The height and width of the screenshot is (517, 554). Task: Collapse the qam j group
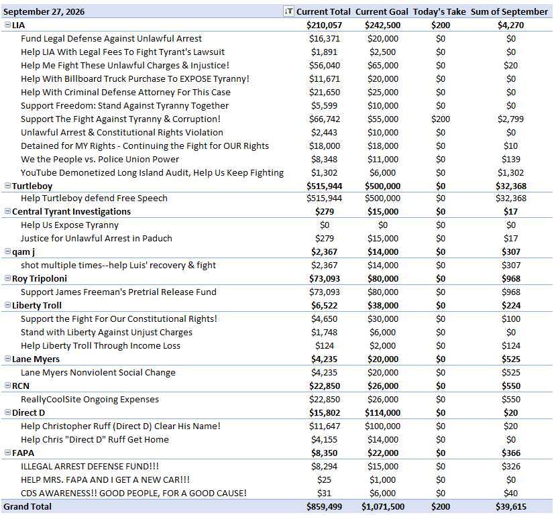tap(7, 251)
